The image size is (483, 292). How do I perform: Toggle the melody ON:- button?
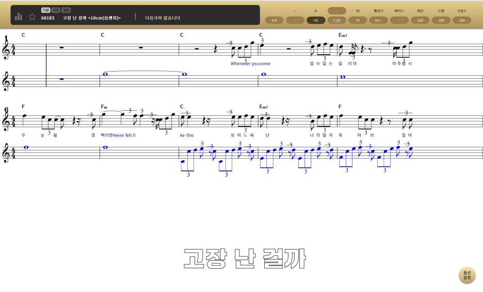(x=379, y=20)
